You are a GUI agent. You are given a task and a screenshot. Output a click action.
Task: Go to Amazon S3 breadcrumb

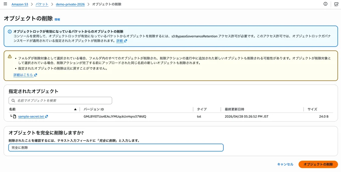20,4
